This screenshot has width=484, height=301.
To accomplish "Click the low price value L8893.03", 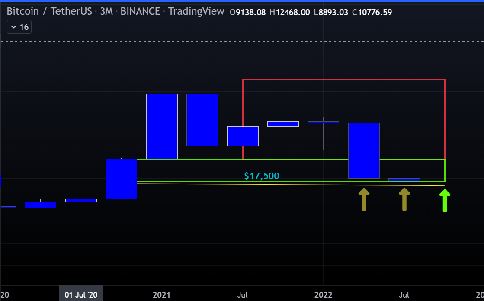I will coord(330,13).
